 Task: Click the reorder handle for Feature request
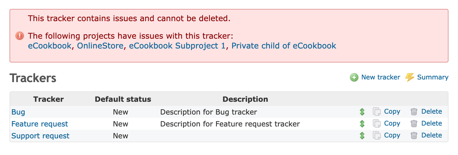[x=362, y=124]
